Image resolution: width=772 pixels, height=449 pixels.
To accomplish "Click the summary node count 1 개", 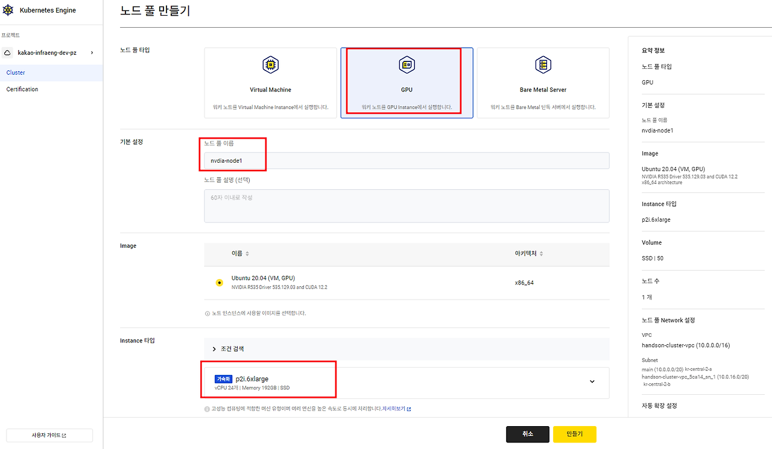I will point(647,297).
